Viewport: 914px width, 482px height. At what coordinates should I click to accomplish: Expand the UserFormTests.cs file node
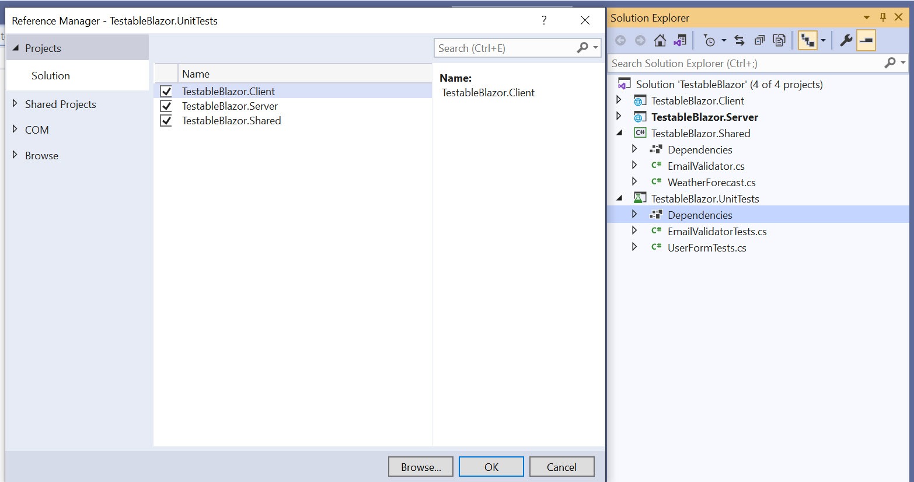pyautogui.click(x=634, y=247)
